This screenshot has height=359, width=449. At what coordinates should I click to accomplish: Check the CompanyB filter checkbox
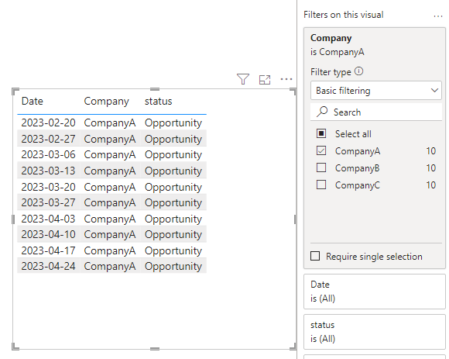[x=321, y=167]
